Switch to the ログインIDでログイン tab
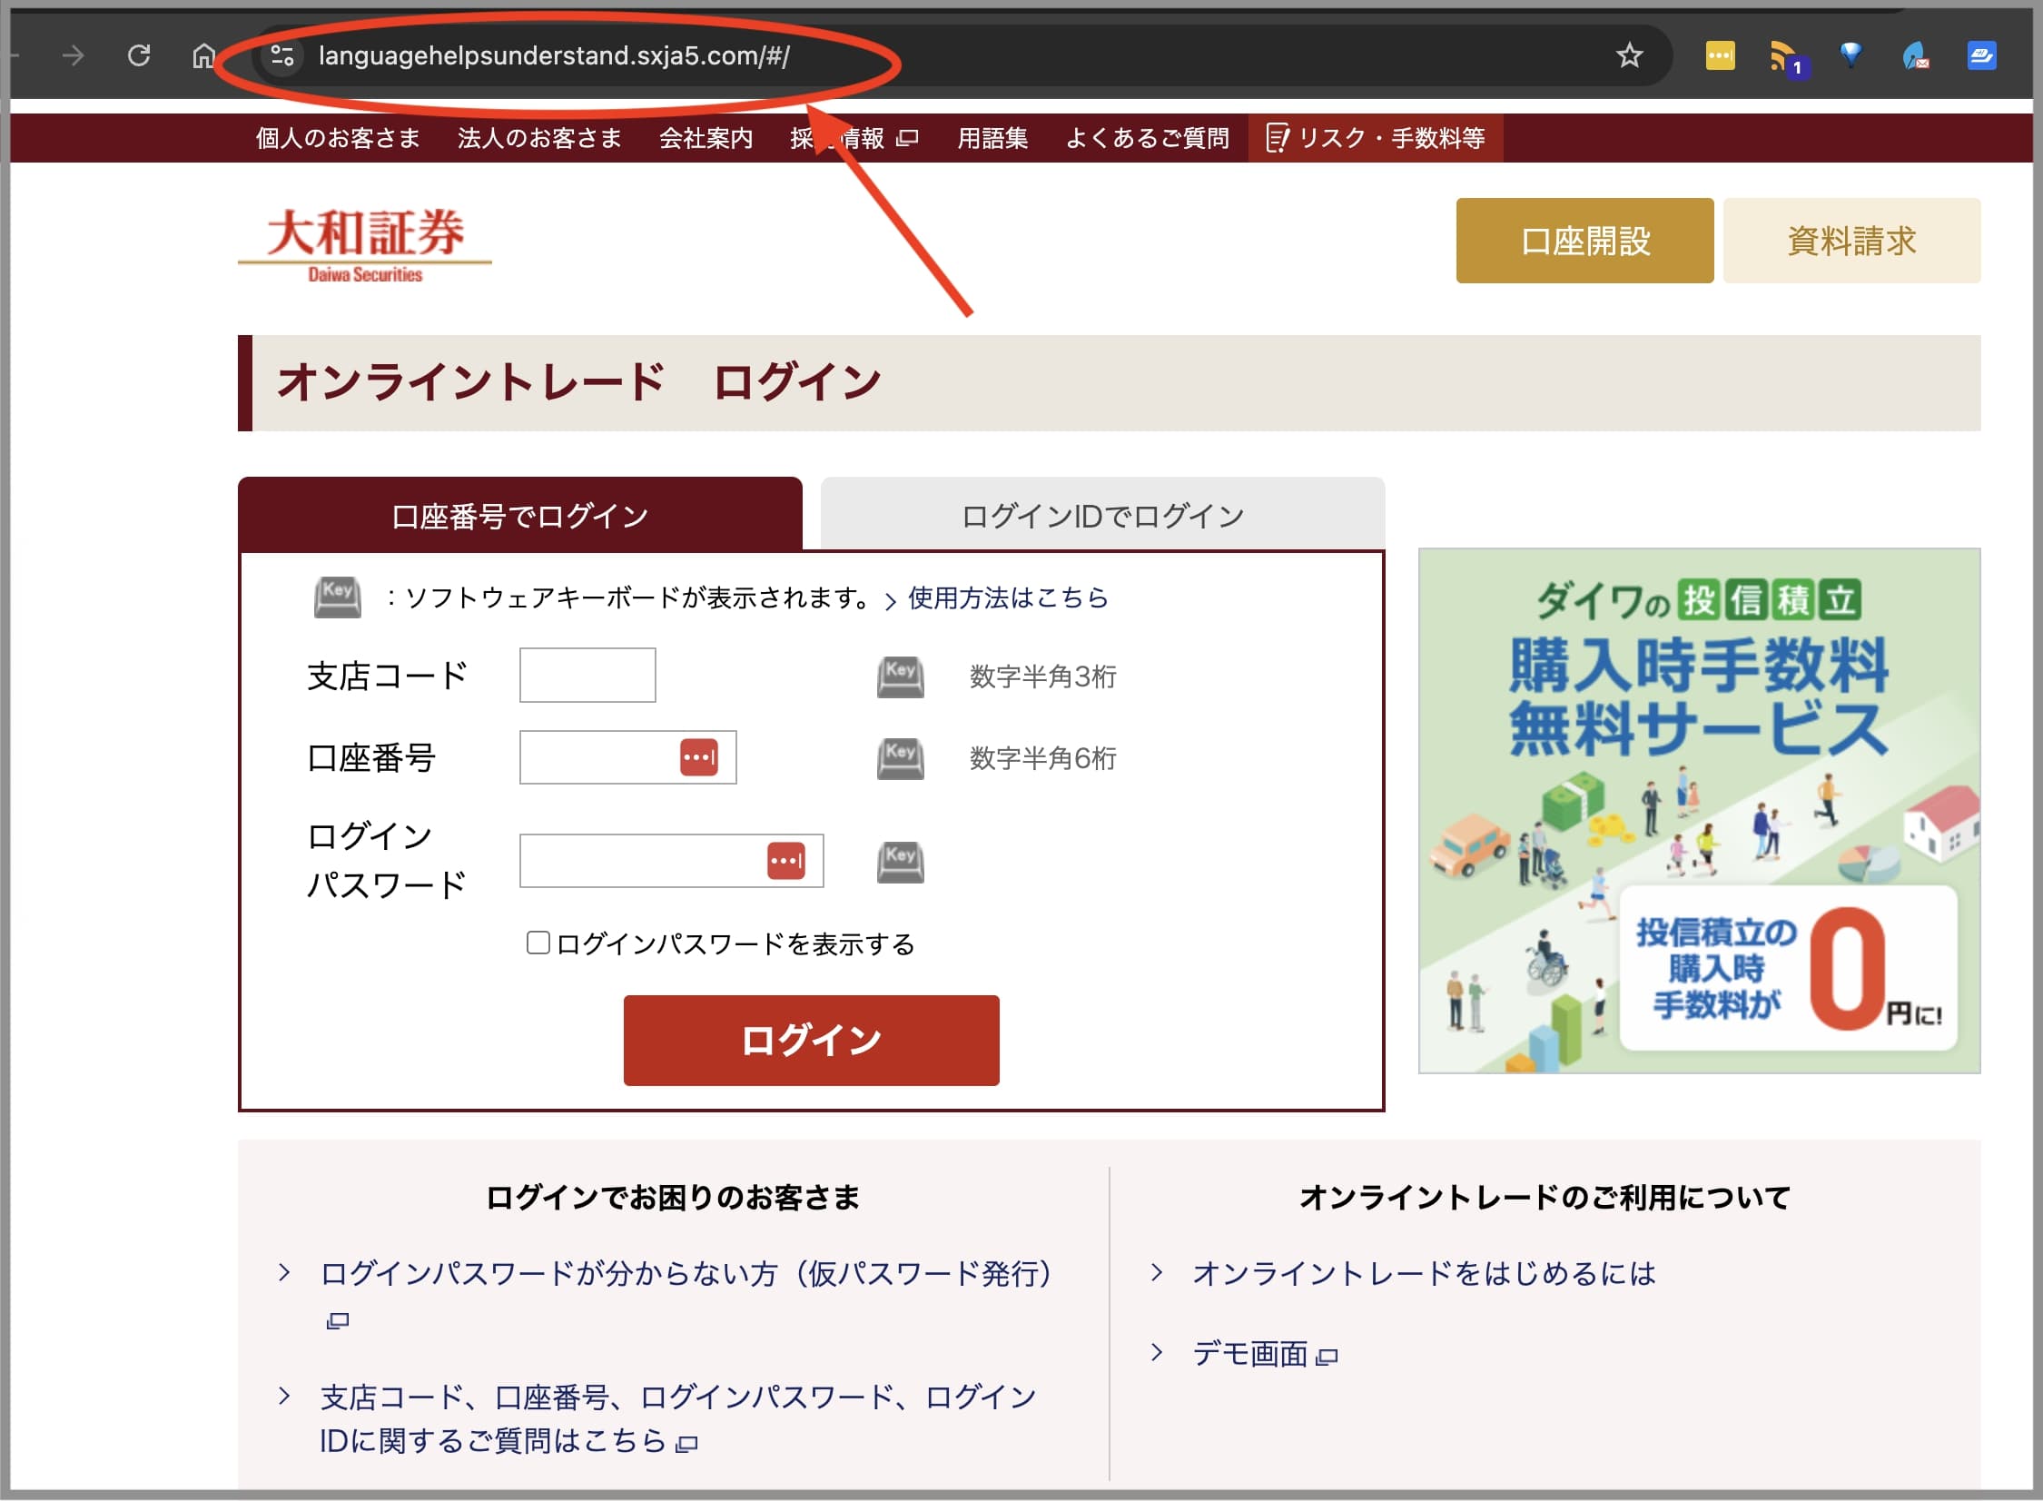This screenshot has height=1501, width=2043. click(x=1102, y=514)
